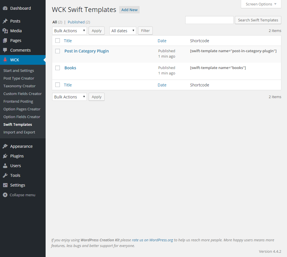Open Media via its sidebar icon

[5, 31]
